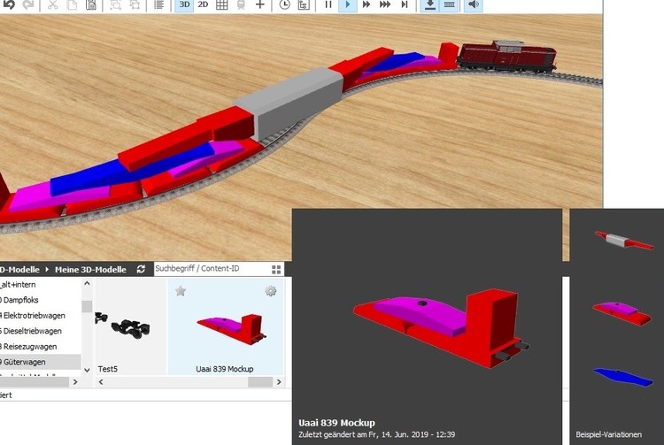The height and width of the screenshot is (445, 664).
Task: Click the Suchbegriff / Content-ID search field
Action: coord(210,268)
